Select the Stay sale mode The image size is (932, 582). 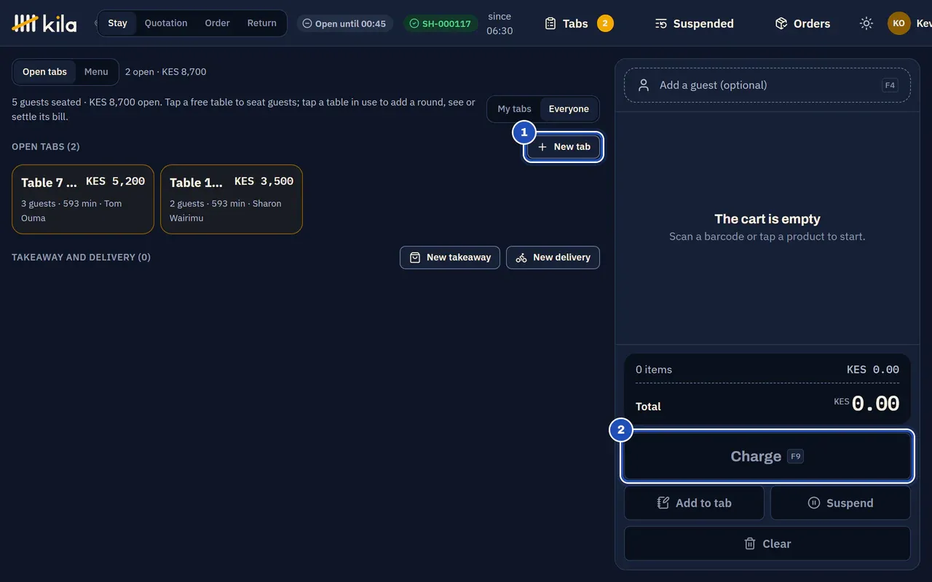click(x=117, y=23)
